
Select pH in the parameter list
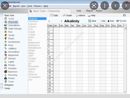point(30,64)
